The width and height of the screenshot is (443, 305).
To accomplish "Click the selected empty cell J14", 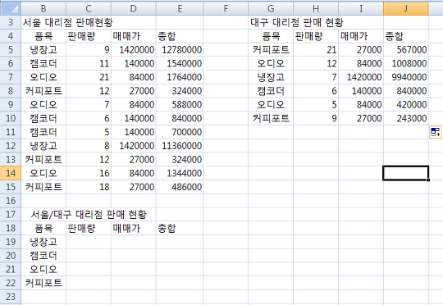I will click(x=406, y=173).
